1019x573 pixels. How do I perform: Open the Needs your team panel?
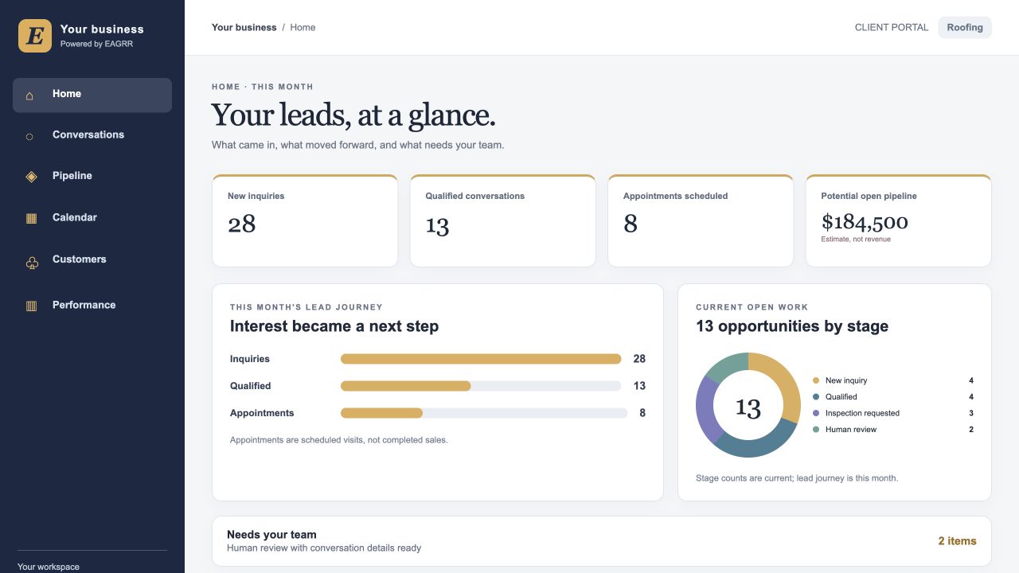602,541
